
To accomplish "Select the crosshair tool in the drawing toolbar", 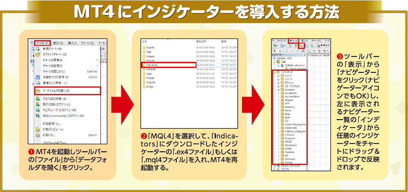I will (279, 51).
